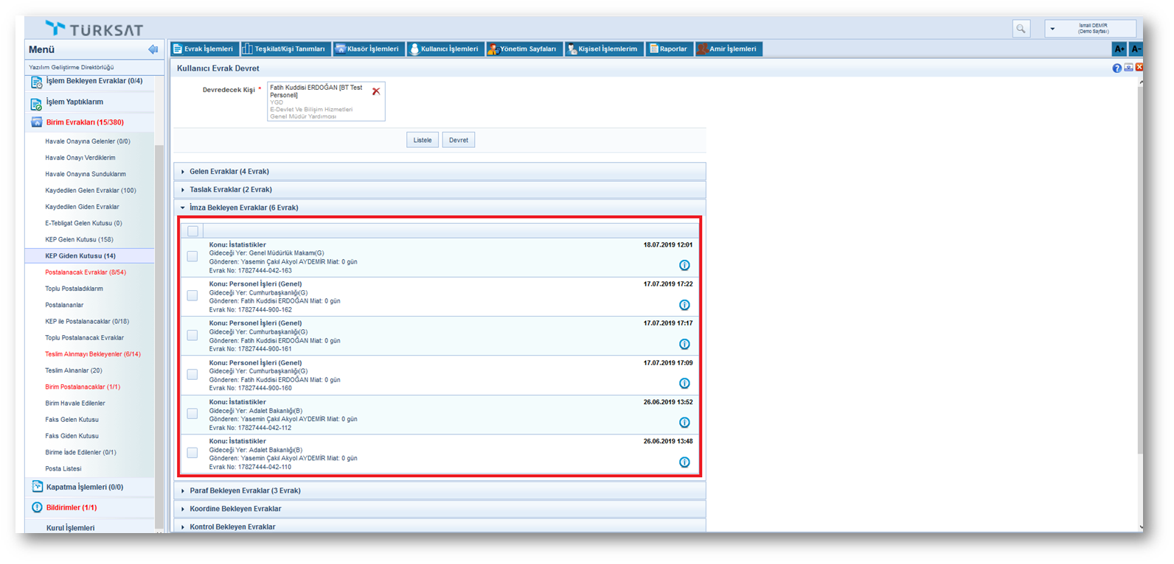The image size is (1174, 564).
Task: Decrease font size with A- icon
Action: click(1136, 49)
